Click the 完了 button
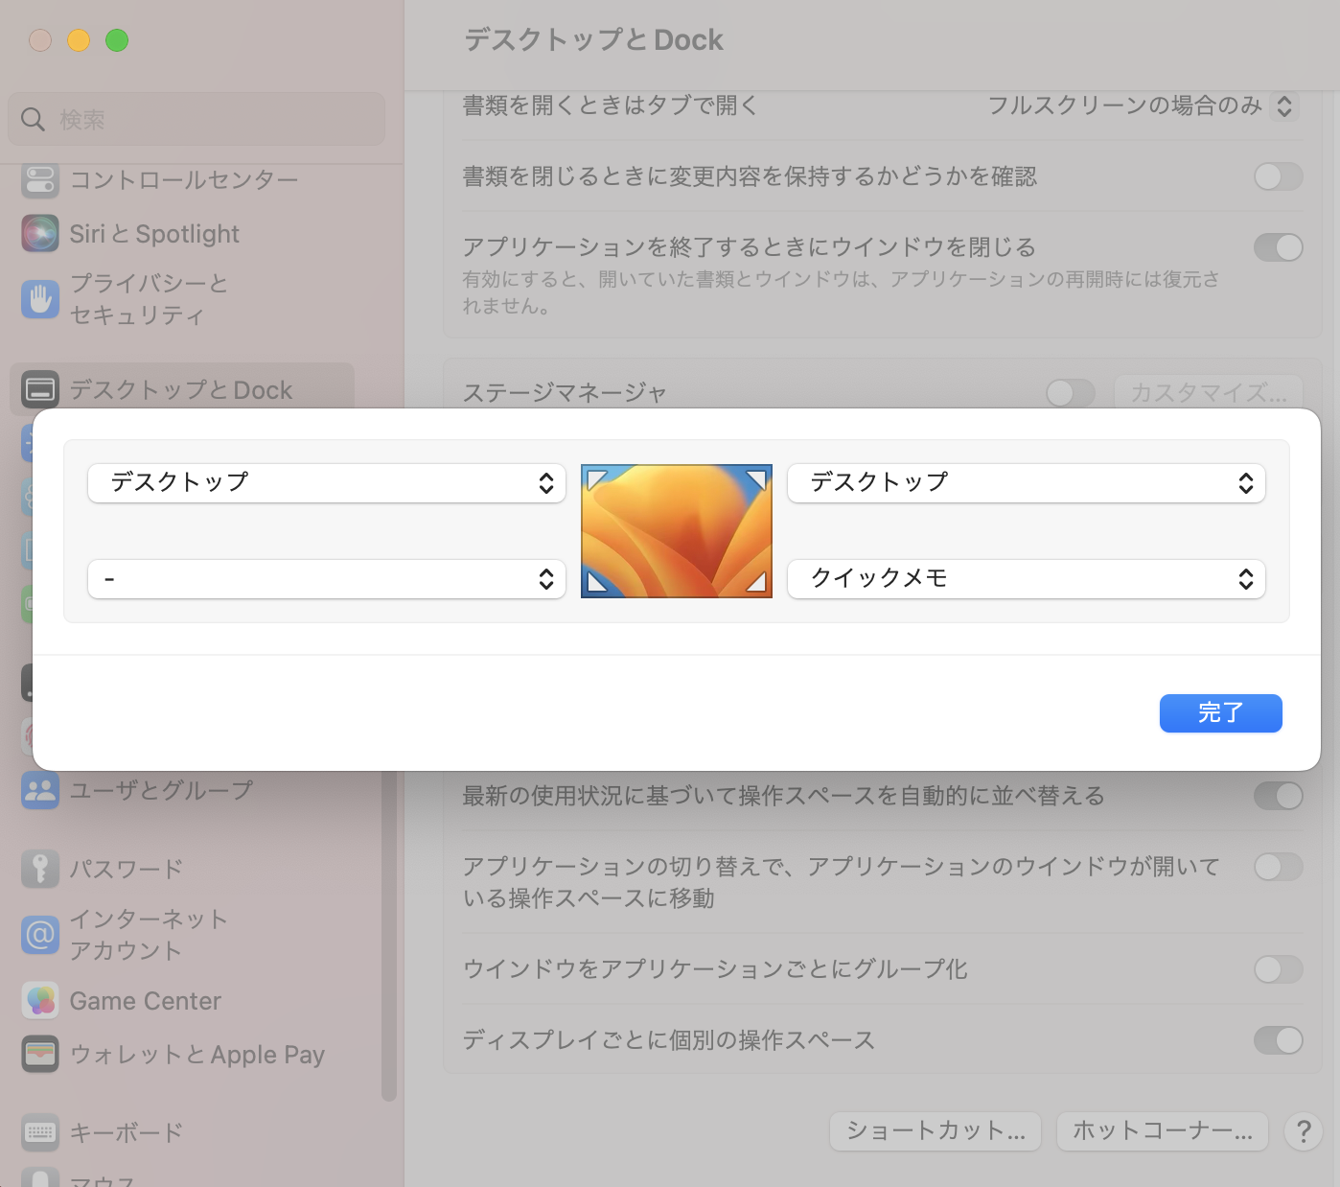Screen dimensions: 1340x1187 pyautogui.click(x=1220, y=713)
